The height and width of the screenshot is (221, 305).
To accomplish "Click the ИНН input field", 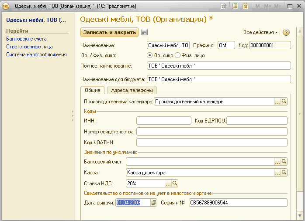I will tap(164, 120).
